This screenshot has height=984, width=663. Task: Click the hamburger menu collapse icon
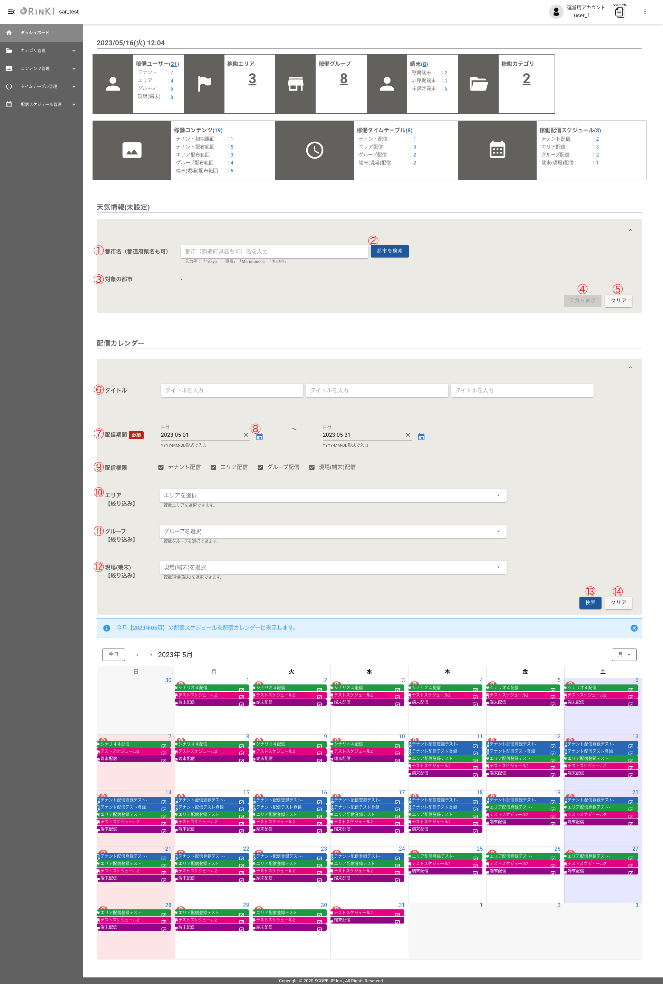tap(11, 11)
